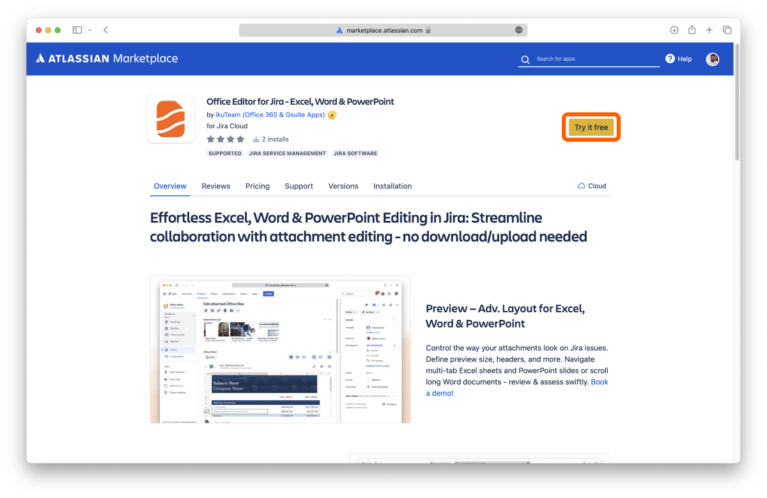The height and width of the screenshot is (498, 767).
Task: Click the JIRA SERVICE MANAGEMENT tag
Action: (287, 153)
